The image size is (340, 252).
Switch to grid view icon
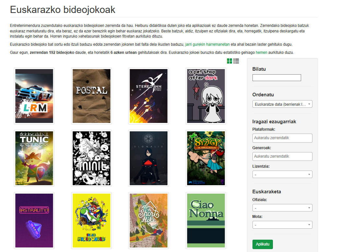(x=229, y=61)
